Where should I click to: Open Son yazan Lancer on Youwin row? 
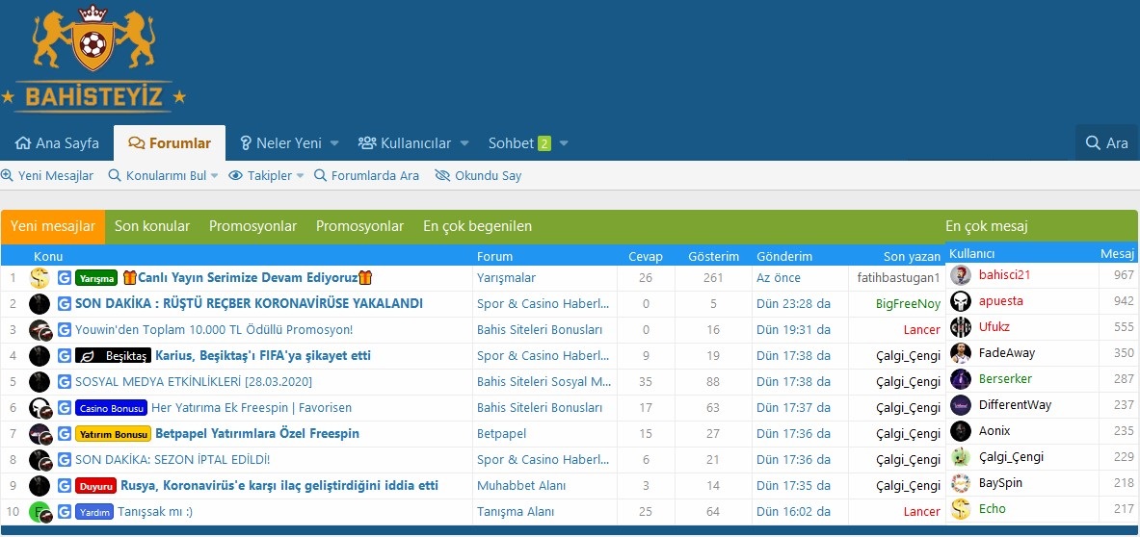[x=922, y=329]
